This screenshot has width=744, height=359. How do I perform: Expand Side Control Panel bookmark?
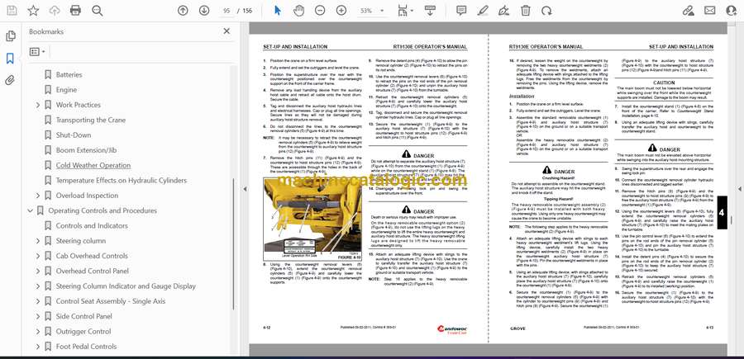(x=38, y=316)
